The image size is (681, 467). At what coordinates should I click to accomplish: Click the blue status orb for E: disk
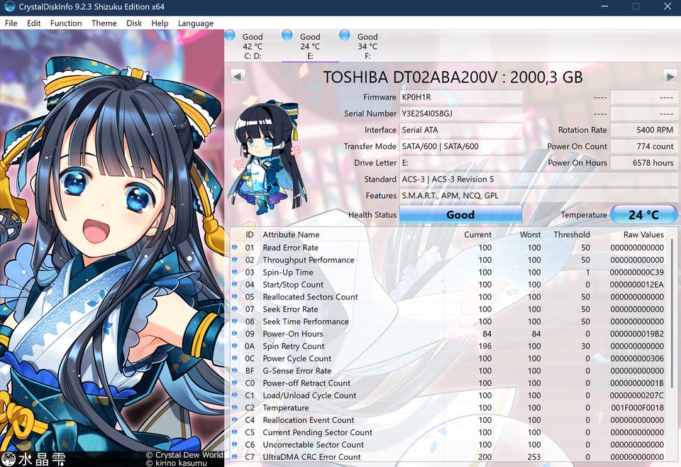coord(287,35)
